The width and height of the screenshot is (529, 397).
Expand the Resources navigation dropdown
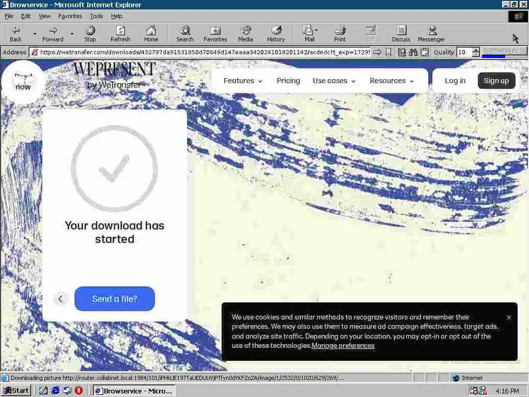coord(392,81)
